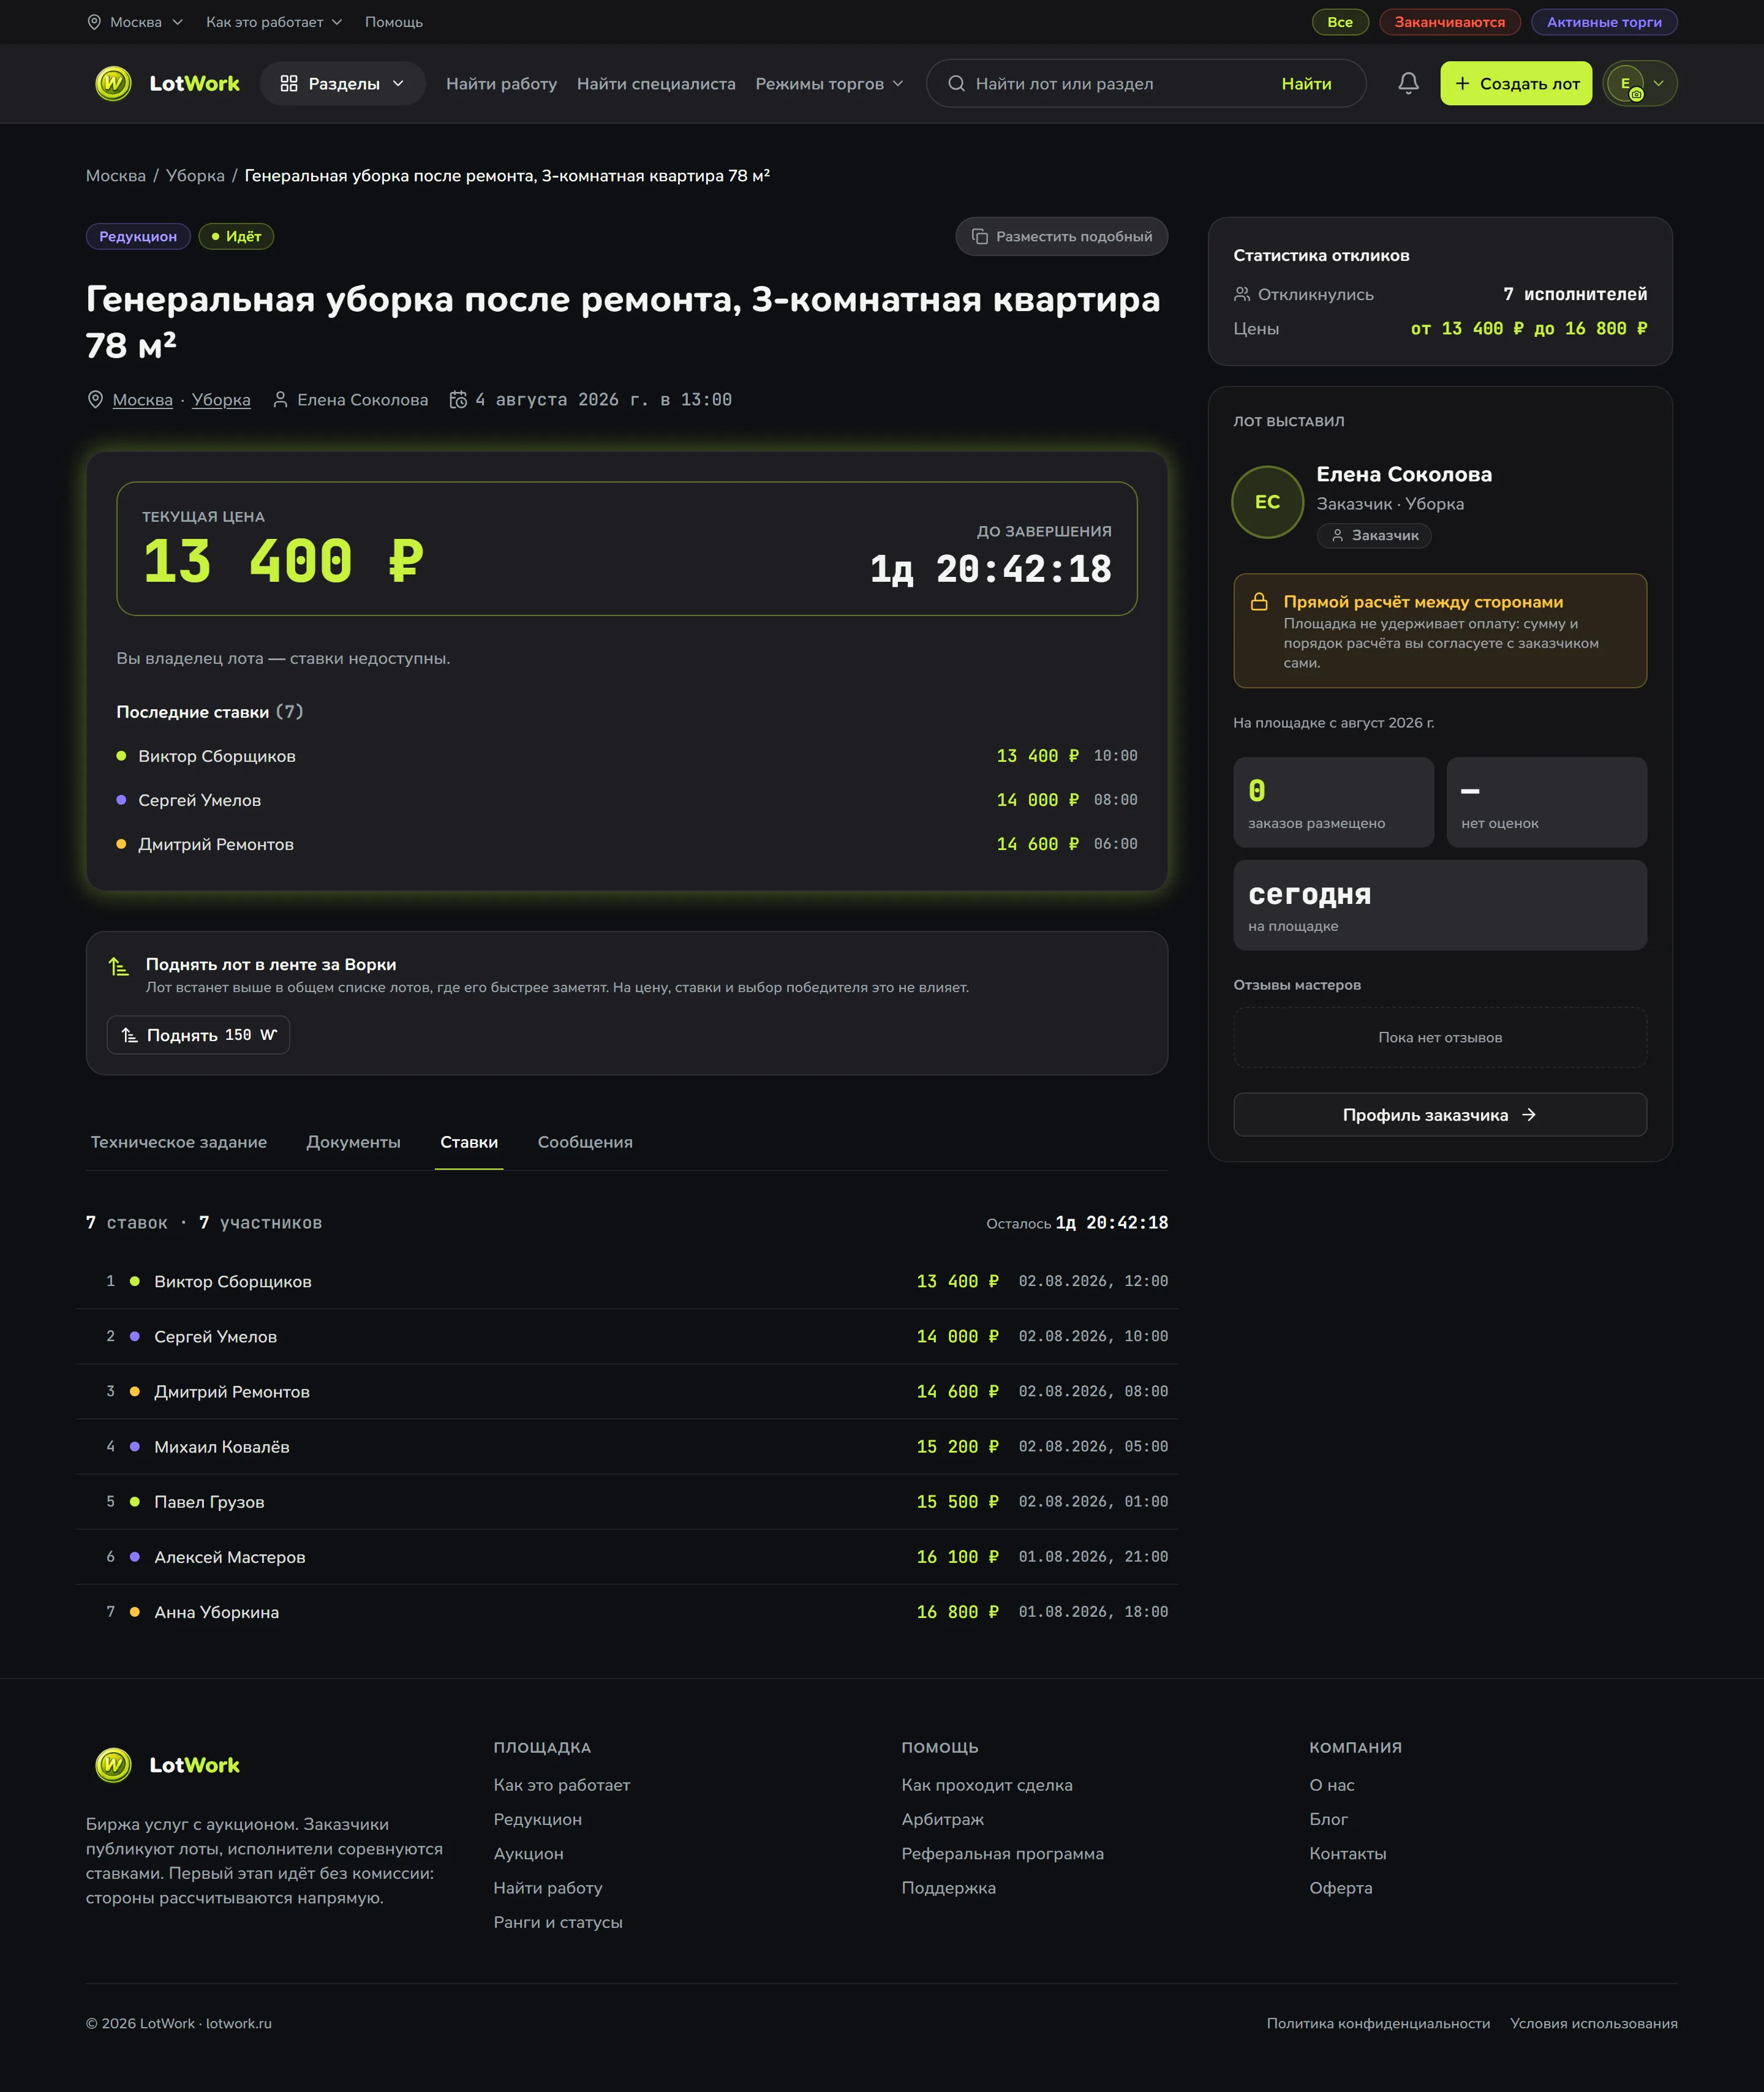Open Помощь in the top bar
1764x2092 pixels.
[x=394, y=22]
